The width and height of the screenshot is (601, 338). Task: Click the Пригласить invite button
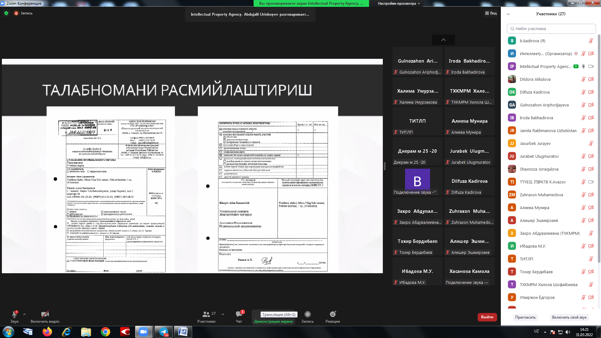coord(525,317)
